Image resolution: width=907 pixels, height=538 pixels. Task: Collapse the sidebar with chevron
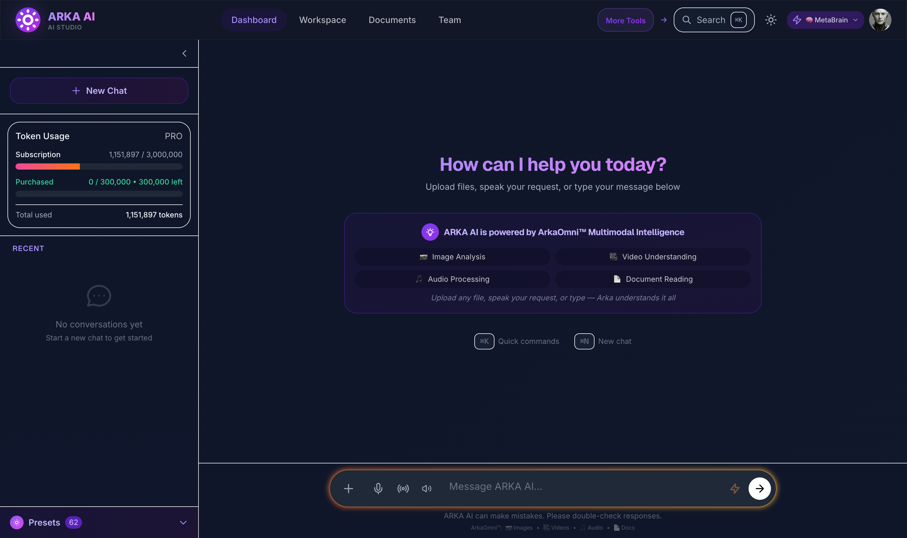[x=184, y=54]
